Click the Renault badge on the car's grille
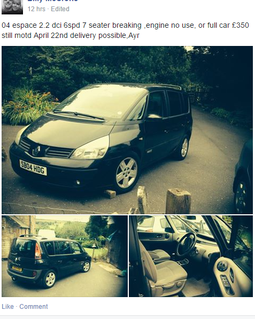 36,151
